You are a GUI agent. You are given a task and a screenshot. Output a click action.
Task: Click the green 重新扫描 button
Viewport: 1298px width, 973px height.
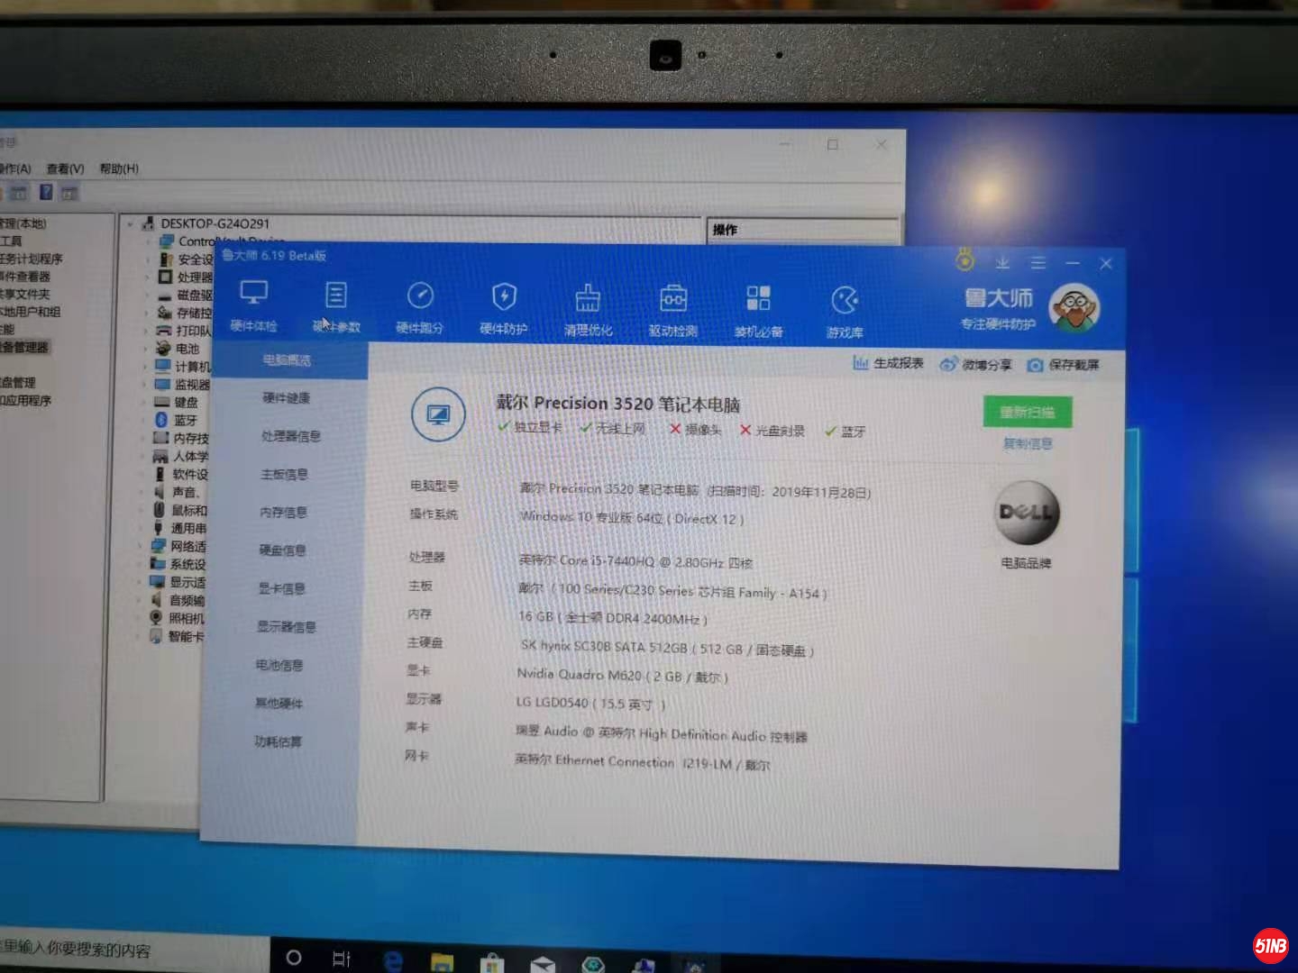tap(1027, 413)
